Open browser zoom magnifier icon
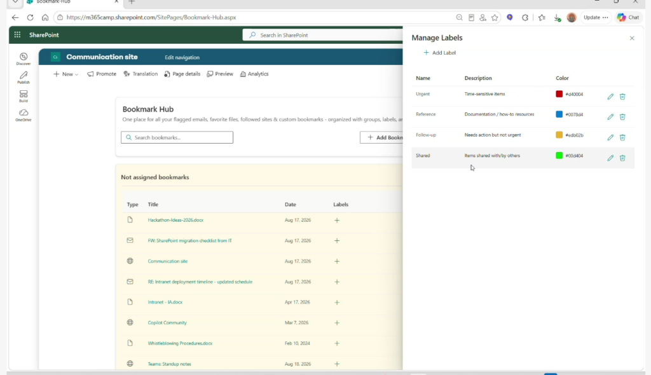 [459, 17]
